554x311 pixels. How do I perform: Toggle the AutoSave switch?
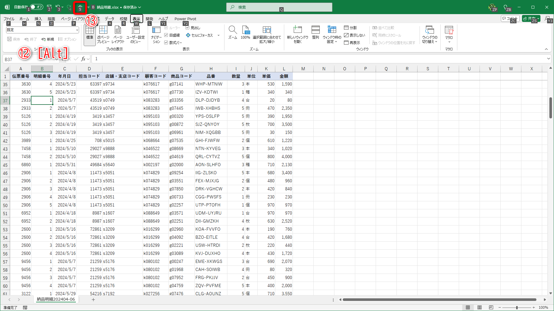click(37, 7)
